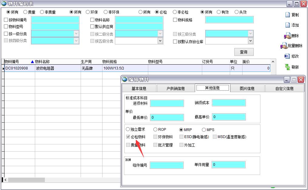Click the 刷新 (refresh) icon button
This screenshot has width=308, height=190.
tap(287, 67)
